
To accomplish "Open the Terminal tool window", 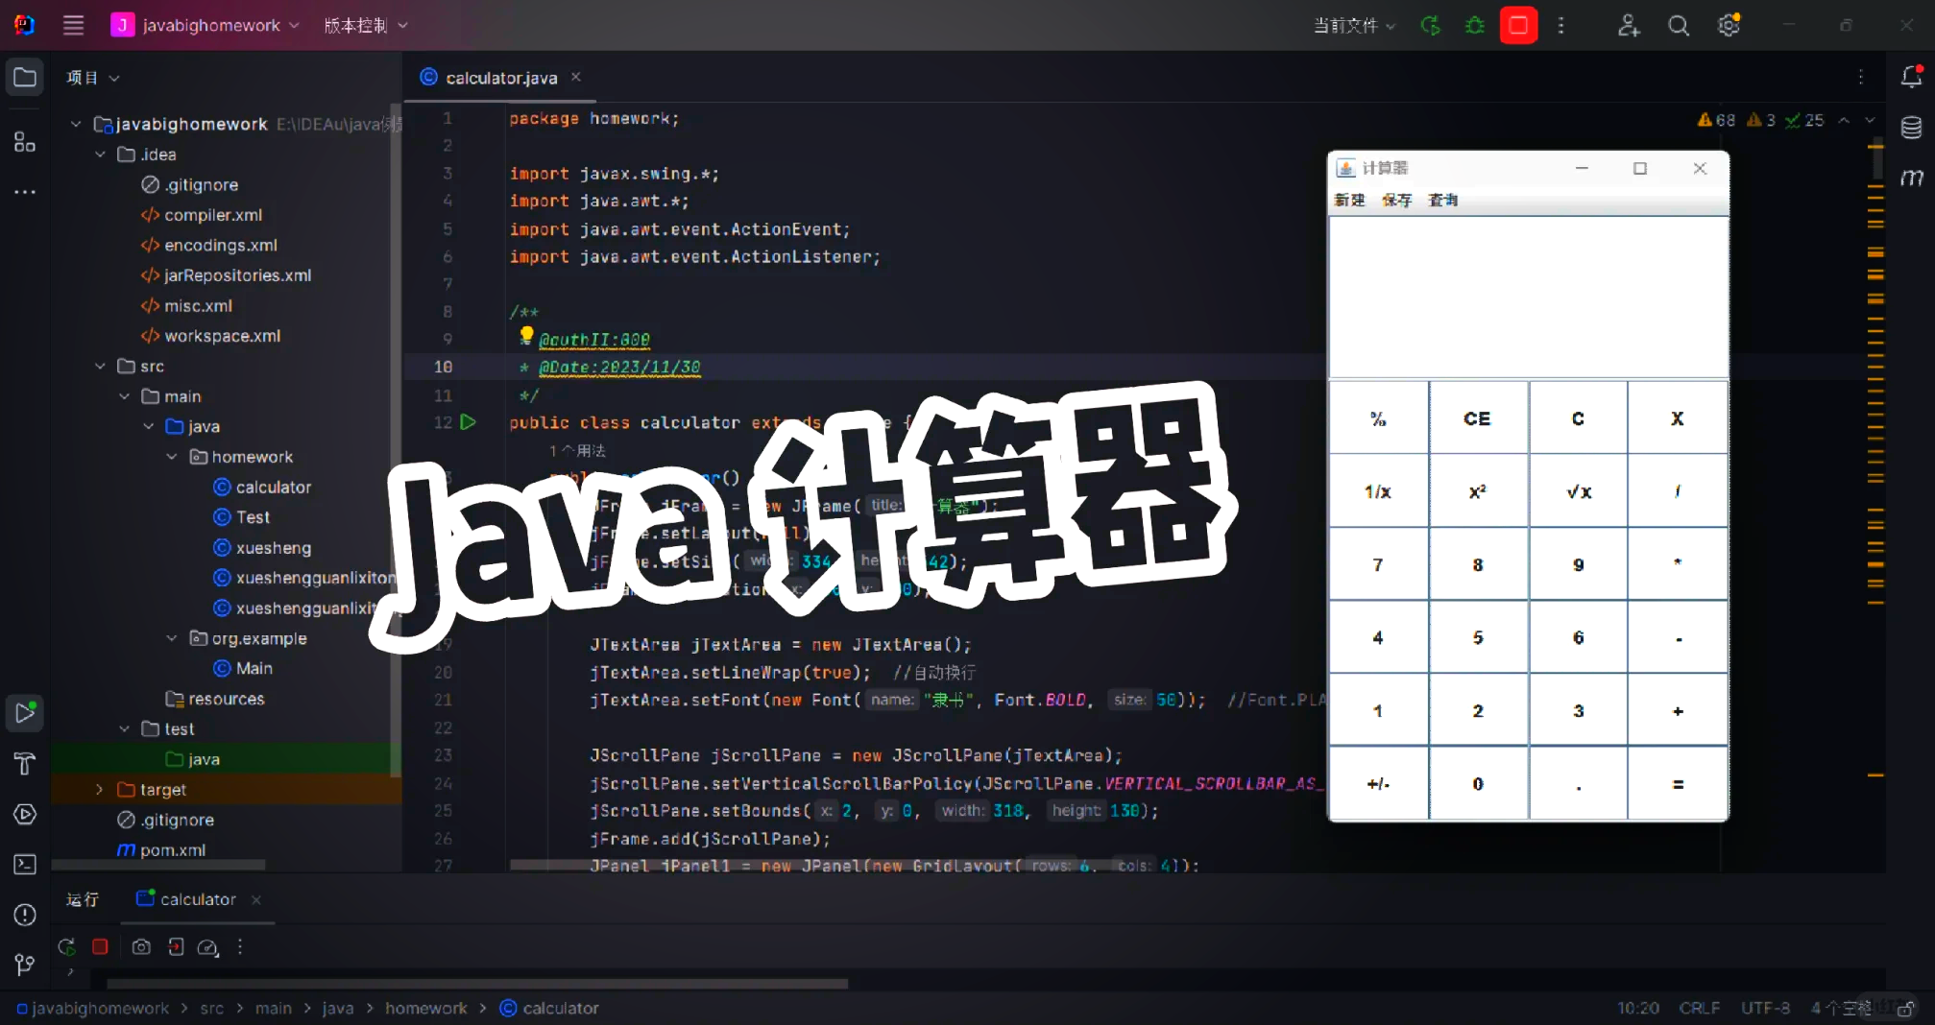I will [x=25, y=865].
